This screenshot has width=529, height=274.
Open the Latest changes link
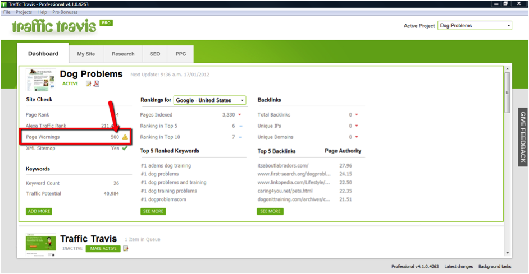tap(458, 266)
